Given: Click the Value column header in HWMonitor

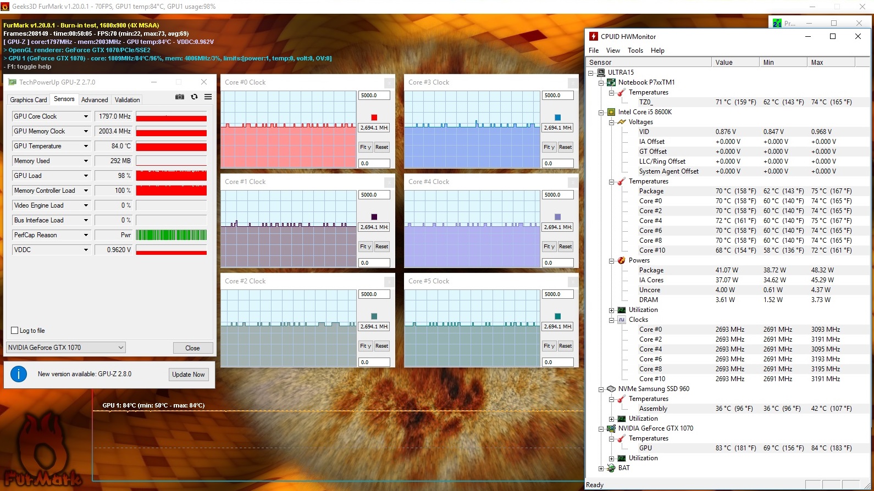Looking at the screenshot, I should point(735,63).
